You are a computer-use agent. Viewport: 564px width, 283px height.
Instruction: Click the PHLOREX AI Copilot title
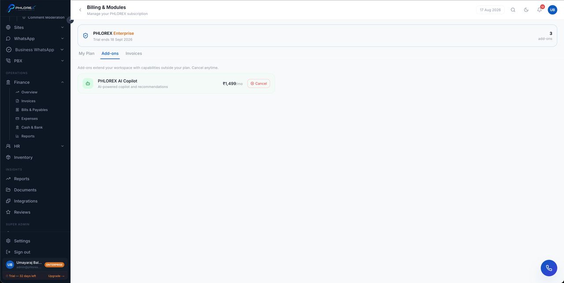click(117, 81)
